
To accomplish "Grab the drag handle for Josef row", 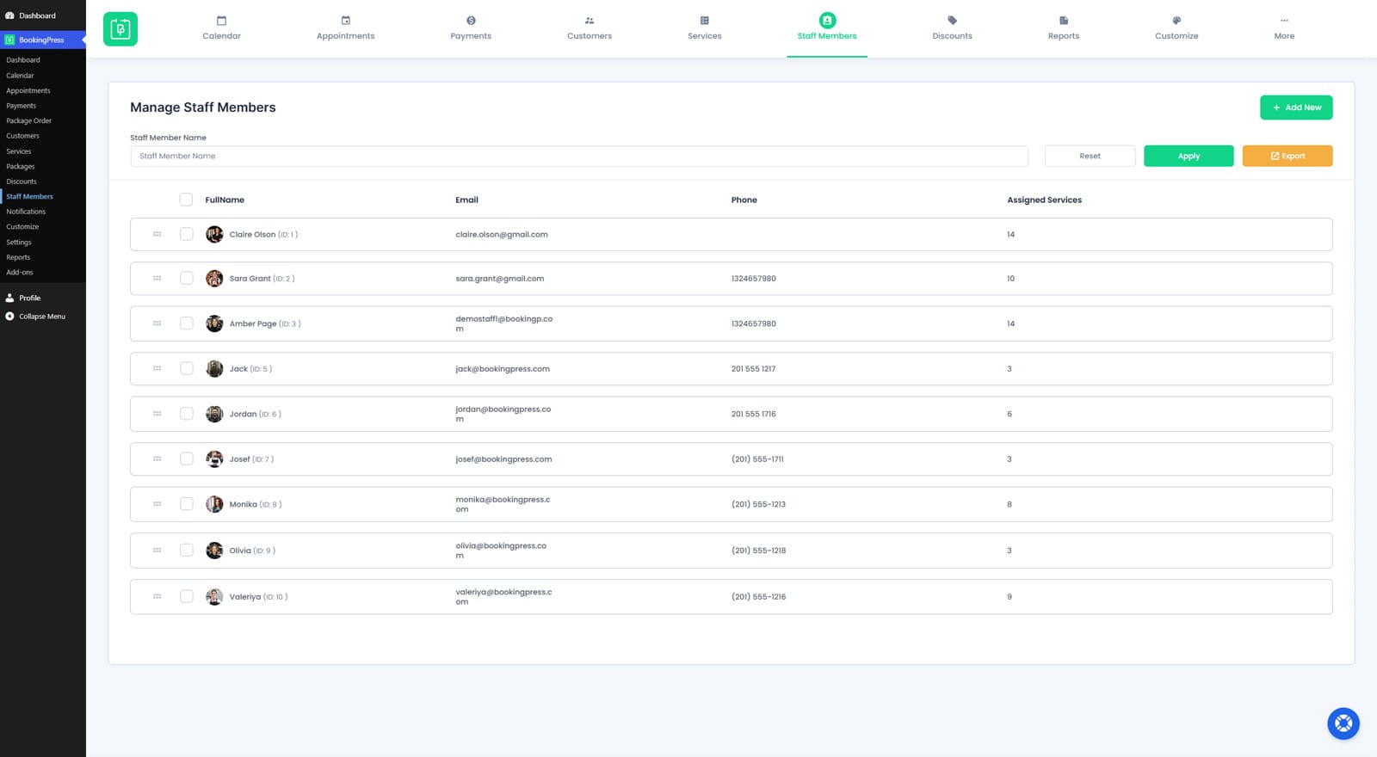I will 157,459.
